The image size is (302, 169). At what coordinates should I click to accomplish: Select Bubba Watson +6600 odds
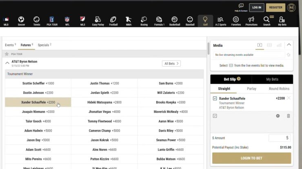pyautogui.click(x=171, y=159)
